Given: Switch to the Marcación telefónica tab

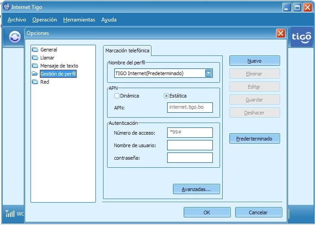Looking at the screenshot, I should pyautogui.click(x=127, y=51).
